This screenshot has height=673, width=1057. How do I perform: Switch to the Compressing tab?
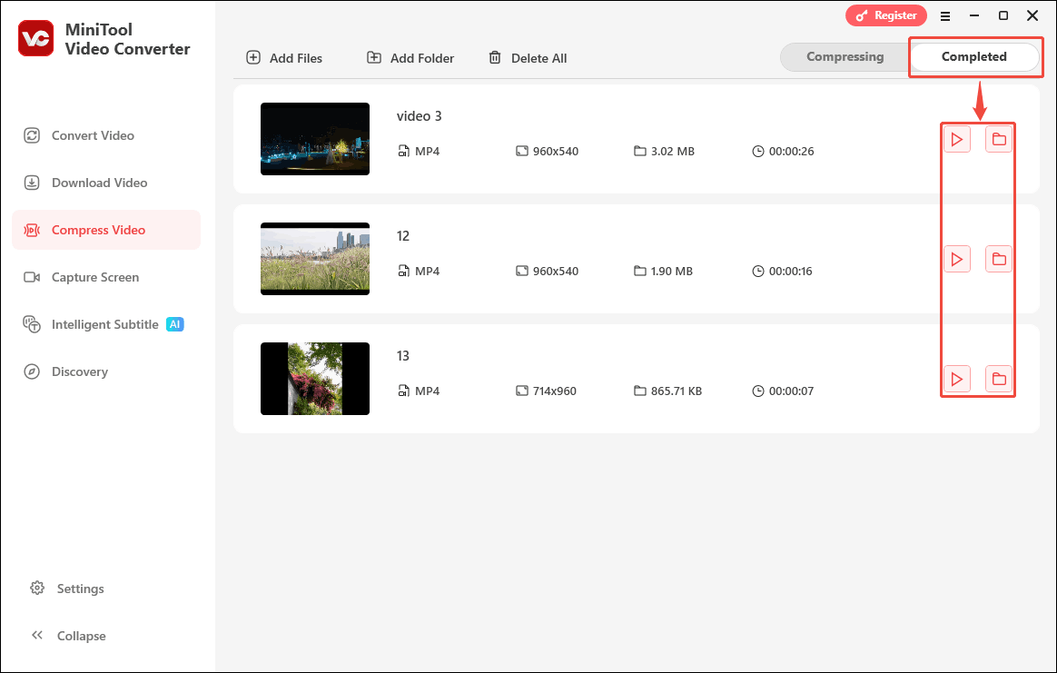(845, 56)
